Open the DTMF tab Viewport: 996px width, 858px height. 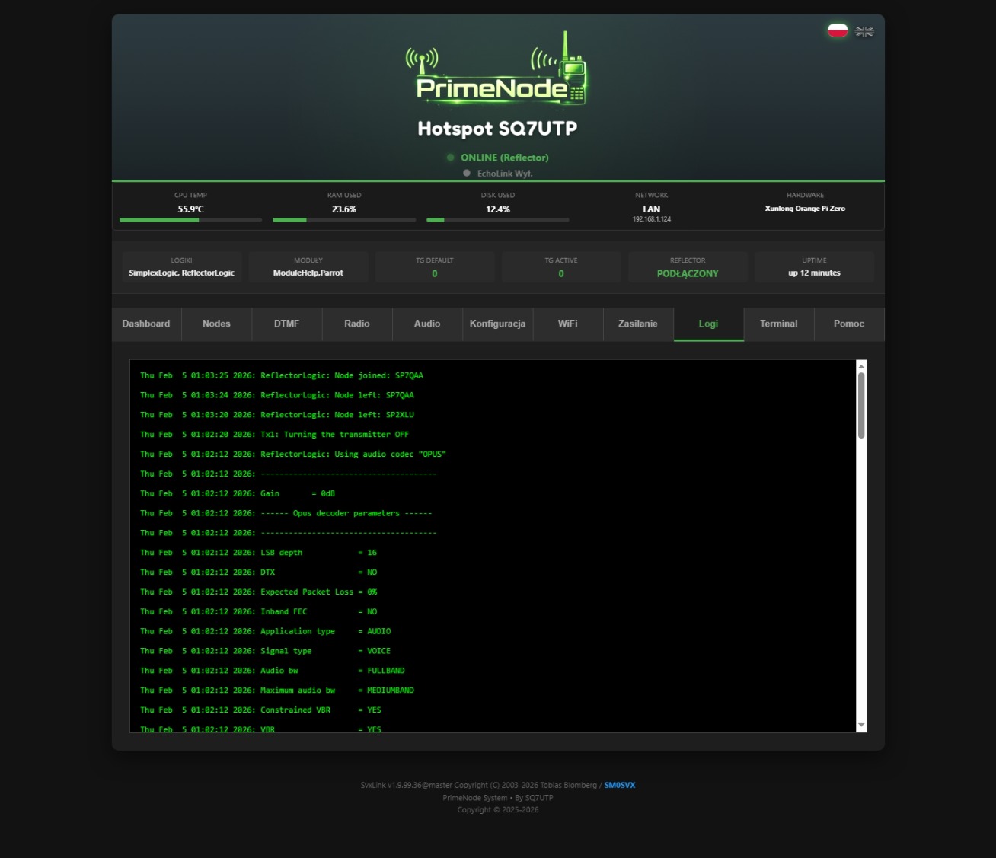(x=286, y=324)
